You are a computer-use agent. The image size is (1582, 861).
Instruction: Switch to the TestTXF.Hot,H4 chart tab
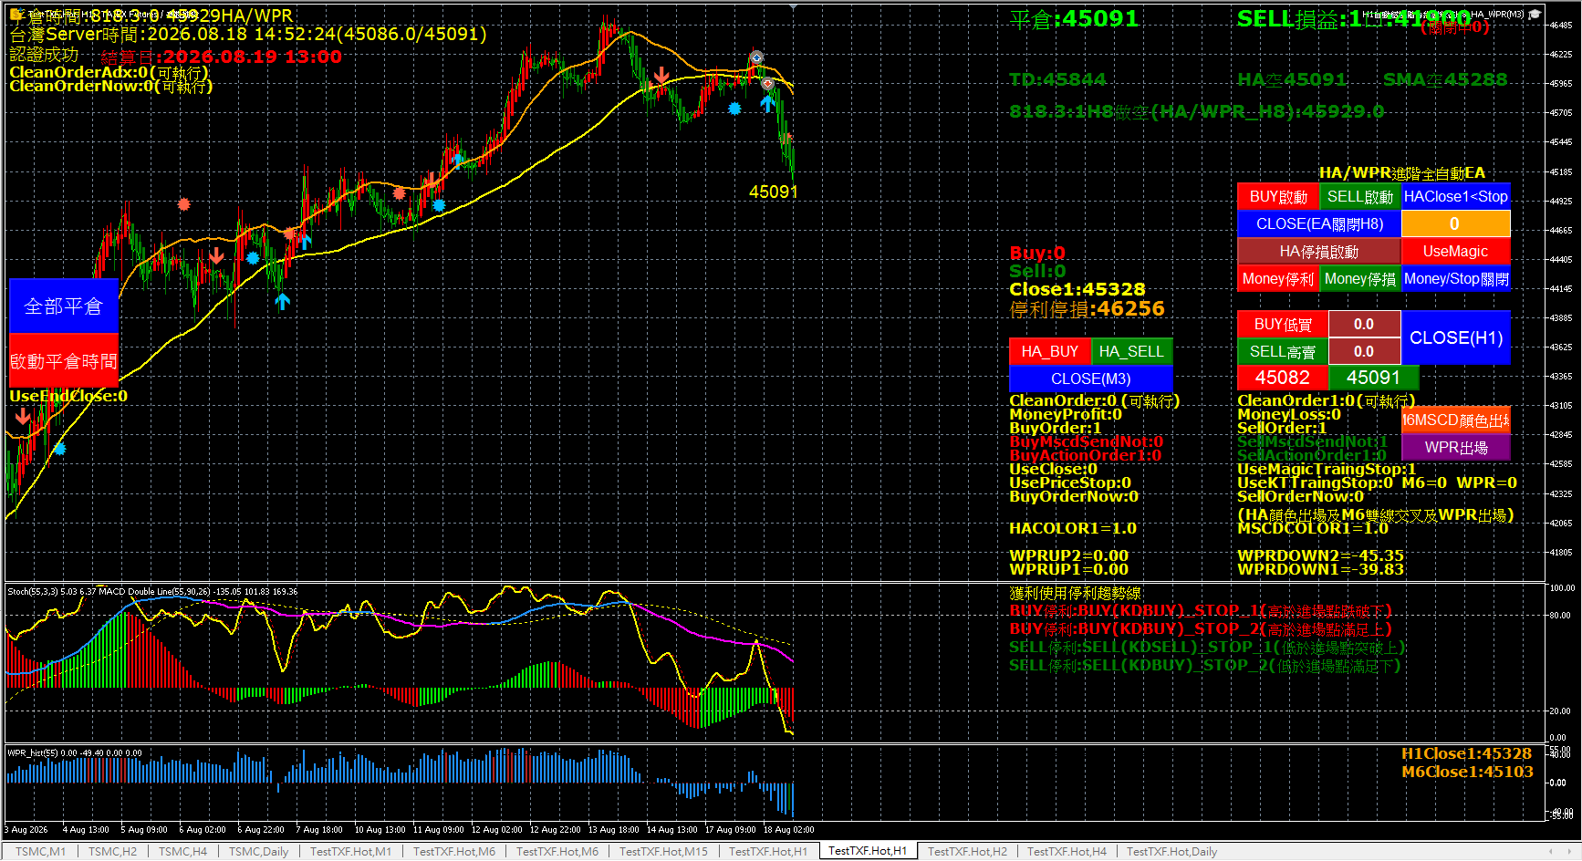1067,852
